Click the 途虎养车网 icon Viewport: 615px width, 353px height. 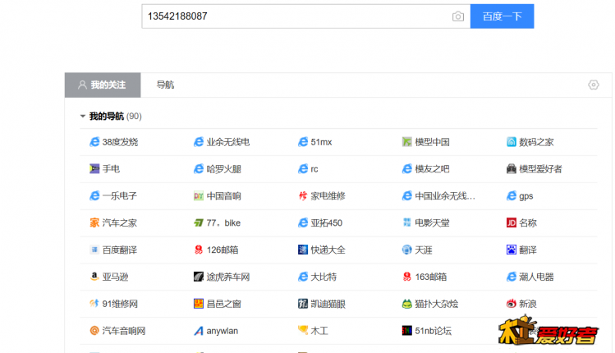[199, 277]
